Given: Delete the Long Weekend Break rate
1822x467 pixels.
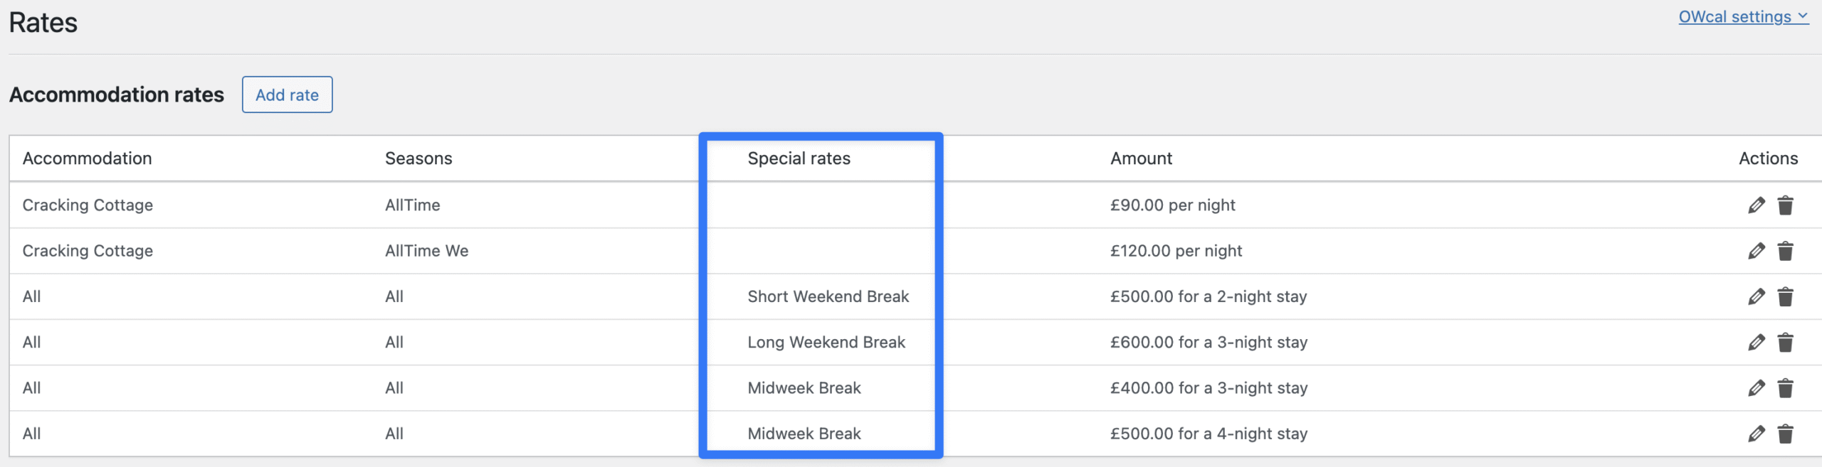Looking at the screenshot, I should (x=1785, y=343).
